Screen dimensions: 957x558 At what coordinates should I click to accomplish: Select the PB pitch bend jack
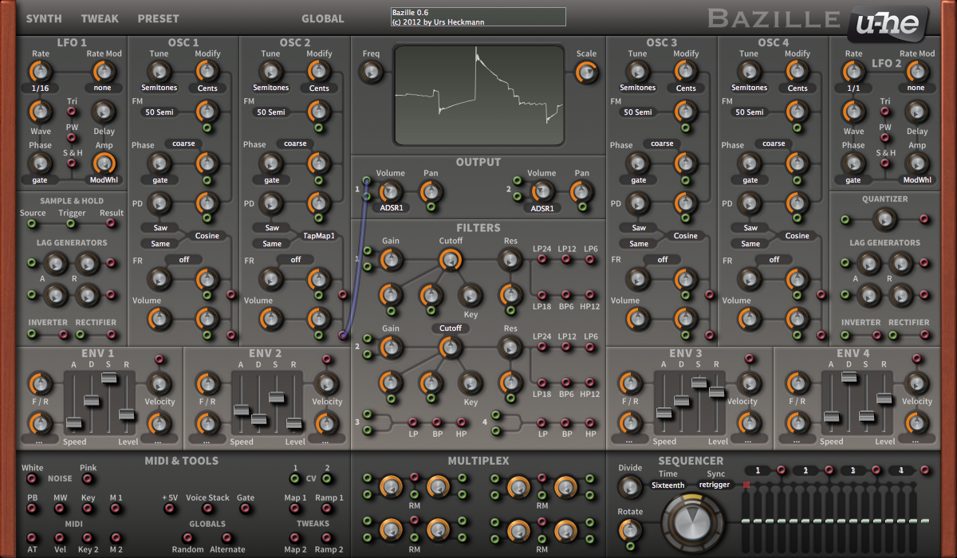(x=32, y=509)
